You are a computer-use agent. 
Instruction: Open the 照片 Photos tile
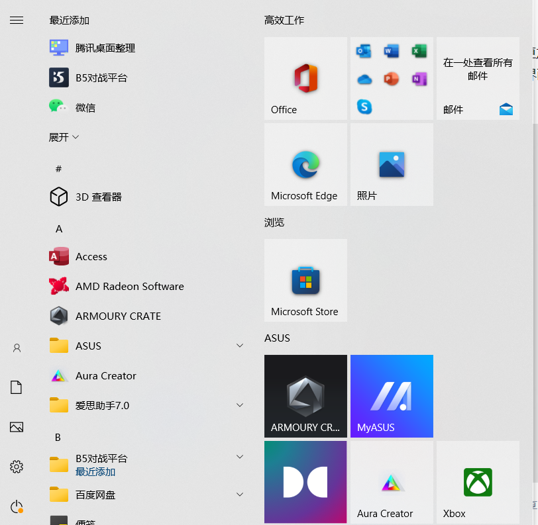(392, 165)
